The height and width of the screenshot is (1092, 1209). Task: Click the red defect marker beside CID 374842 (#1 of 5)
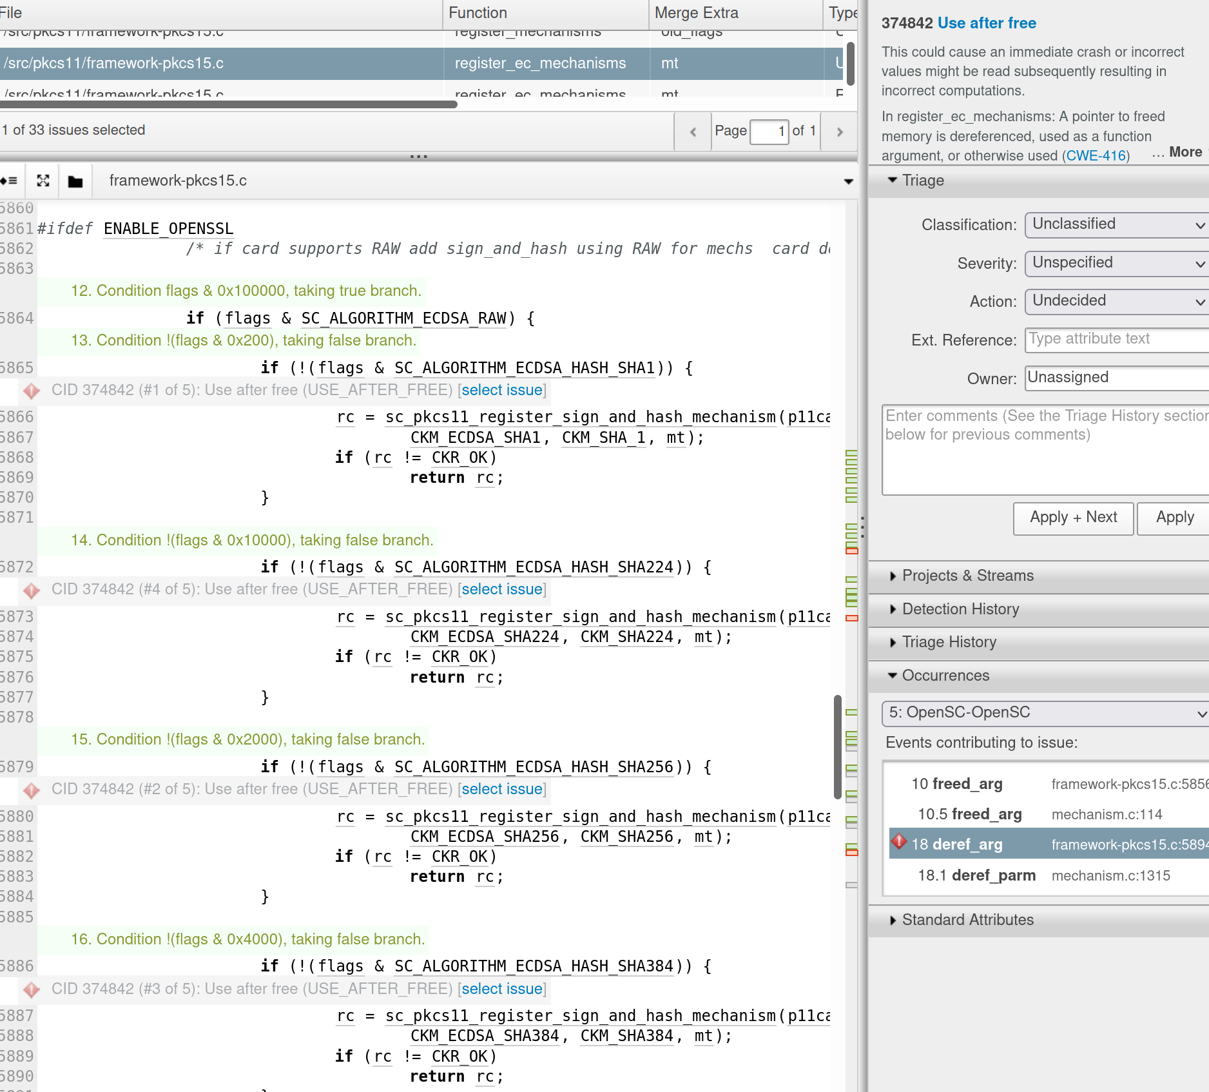click(30, 390)
